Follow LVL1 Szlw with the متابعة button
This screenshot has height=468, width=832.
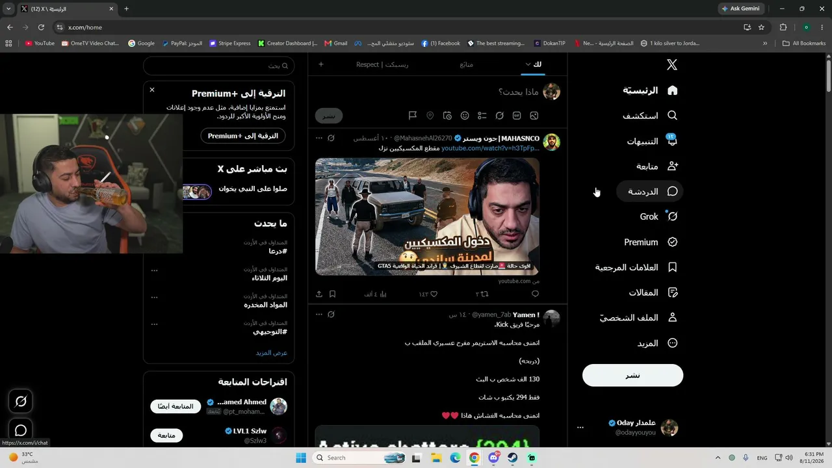coord(166,435)
